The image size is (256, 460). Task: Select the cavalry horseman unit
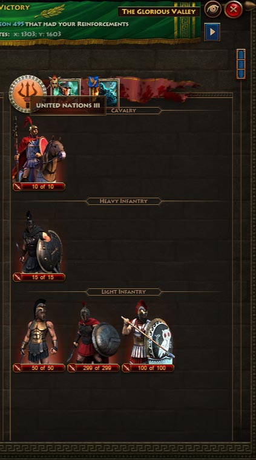[39, 149]
